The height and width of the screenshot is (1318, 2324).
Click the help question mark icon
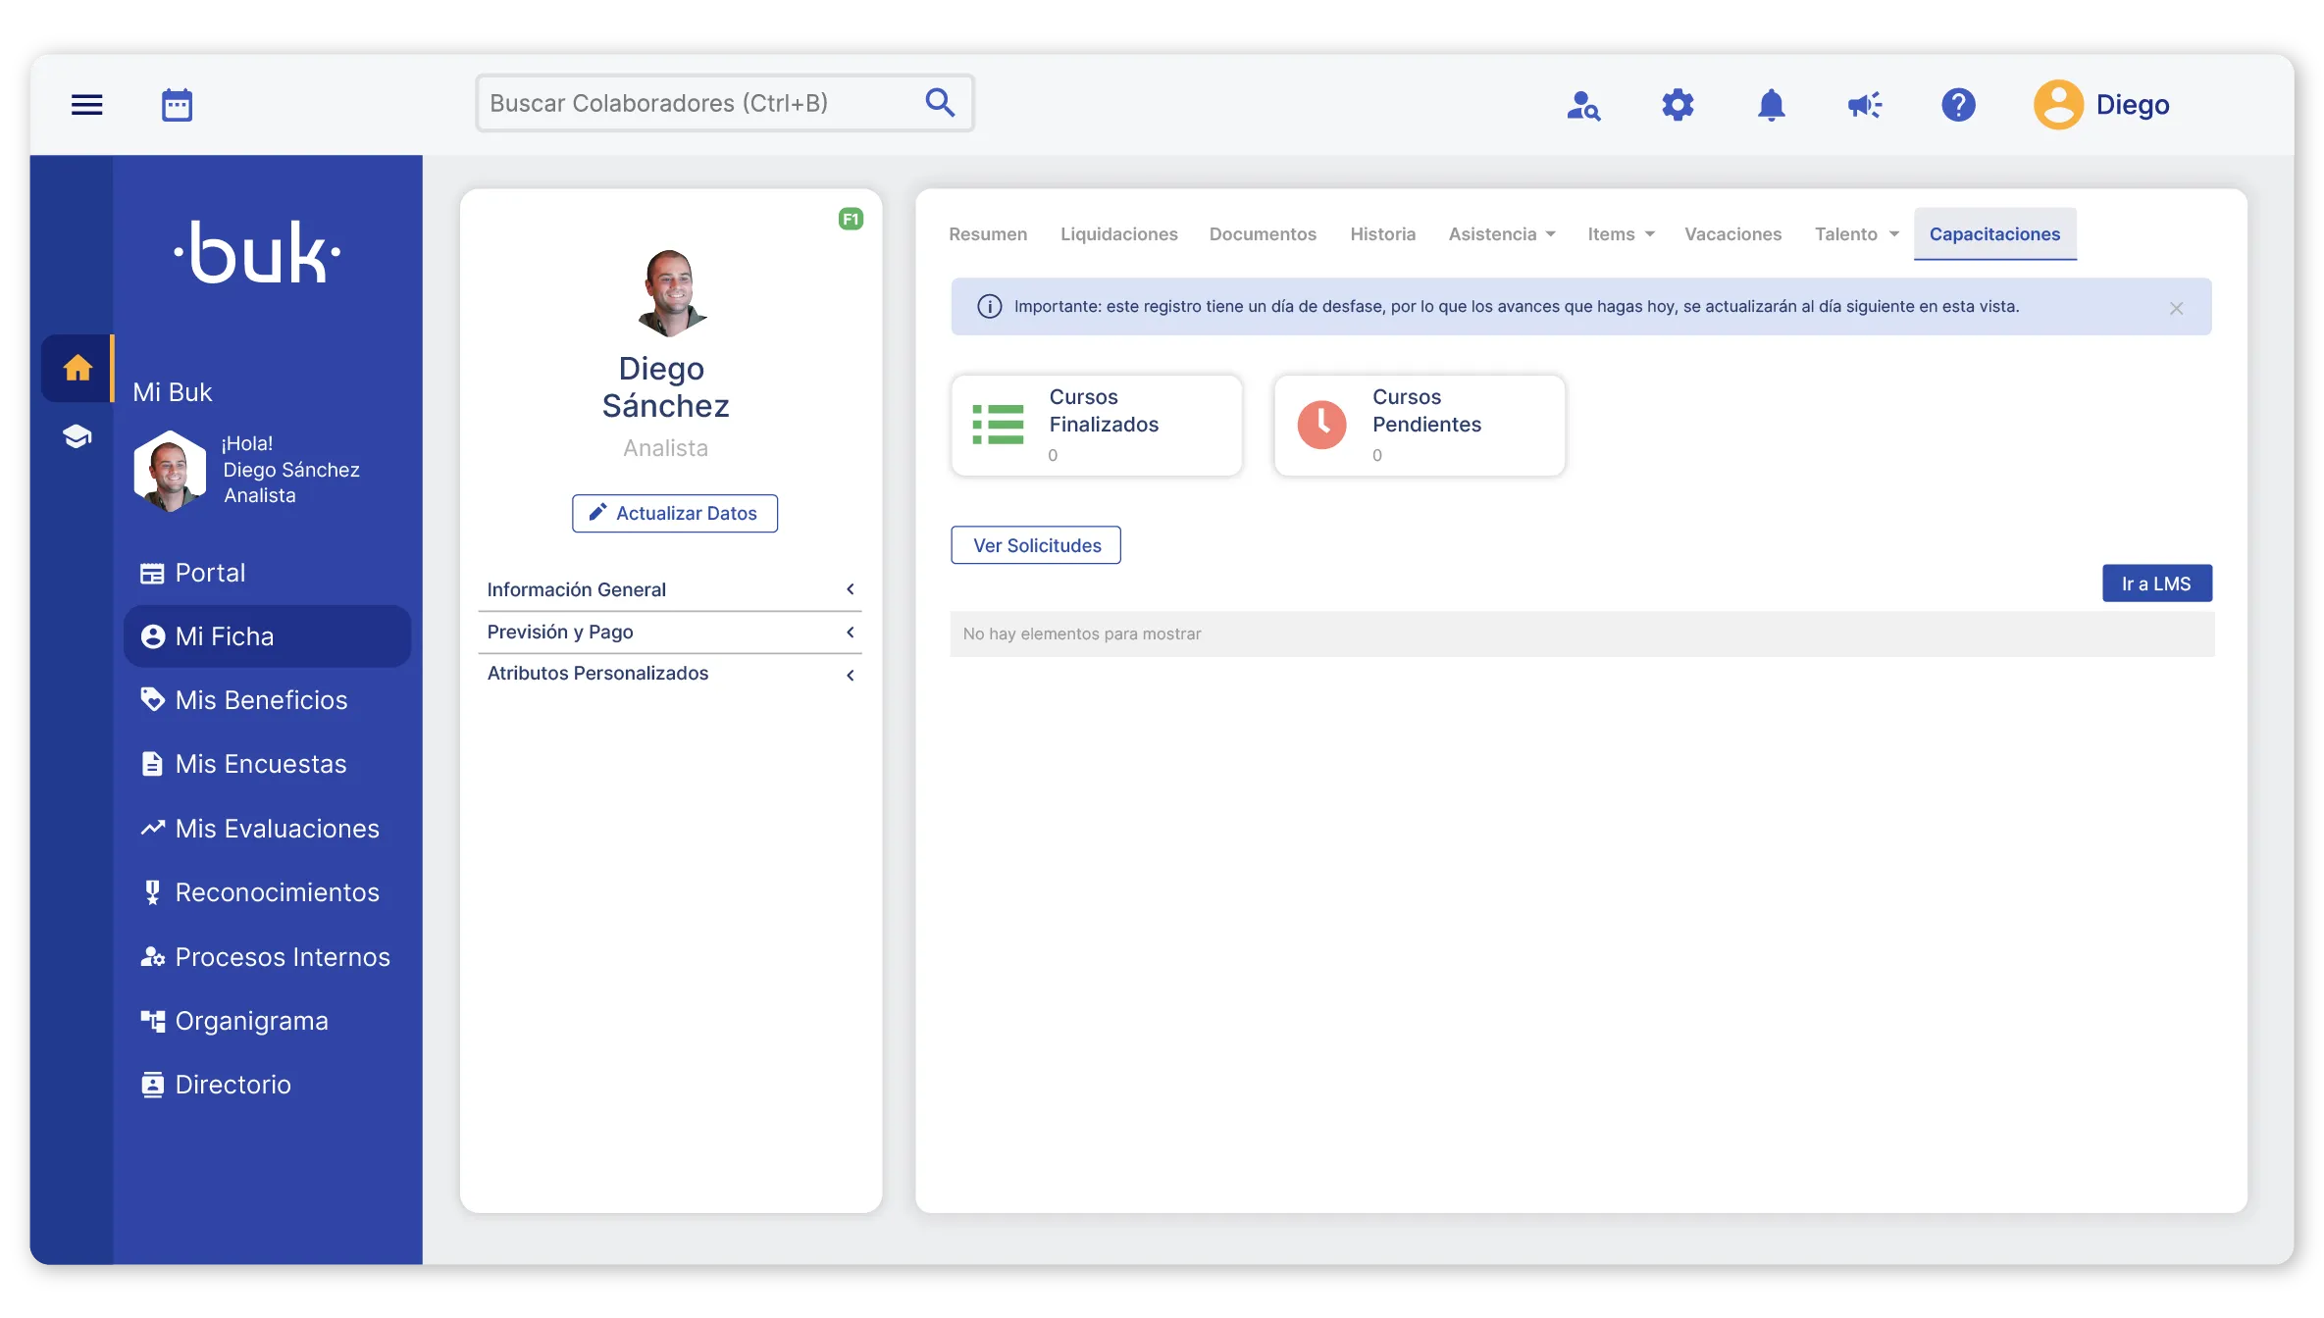[1958, 104]
